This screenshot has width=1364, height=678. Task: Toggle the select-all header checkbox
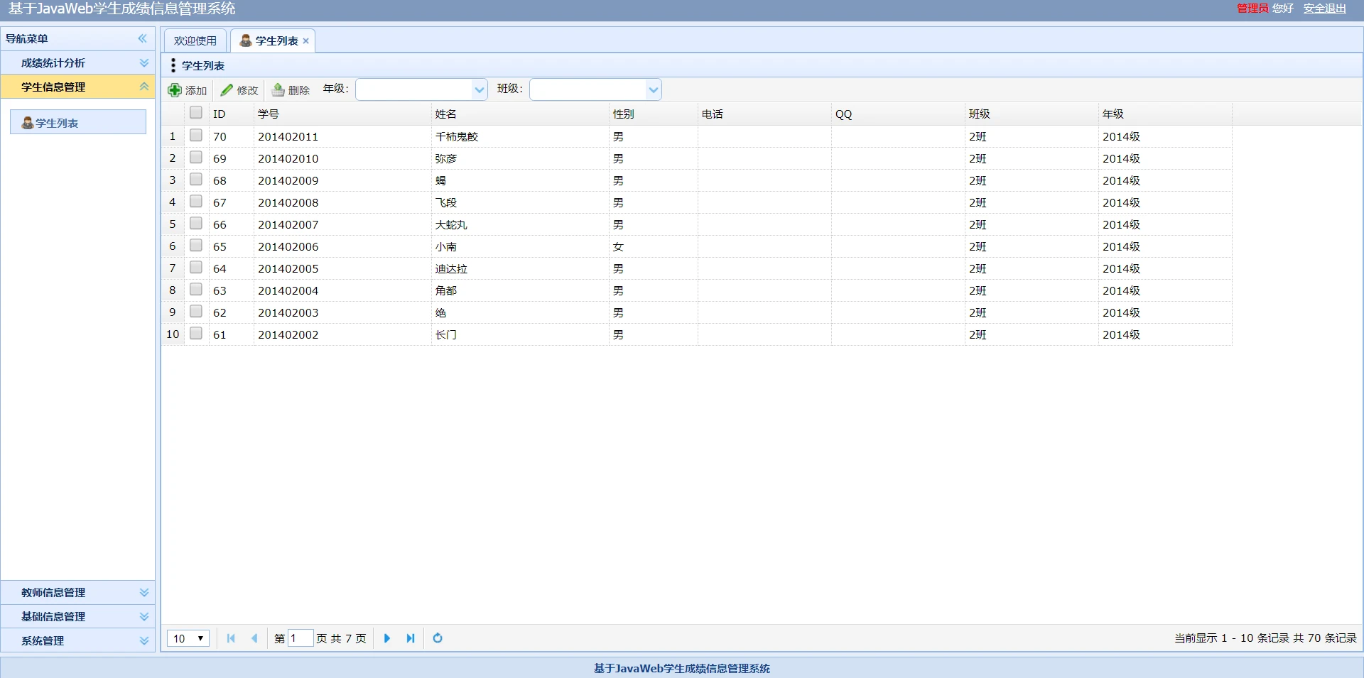196,112
